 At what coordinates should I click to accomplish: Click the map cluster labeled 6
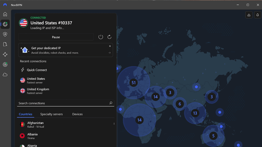(180, 104)
